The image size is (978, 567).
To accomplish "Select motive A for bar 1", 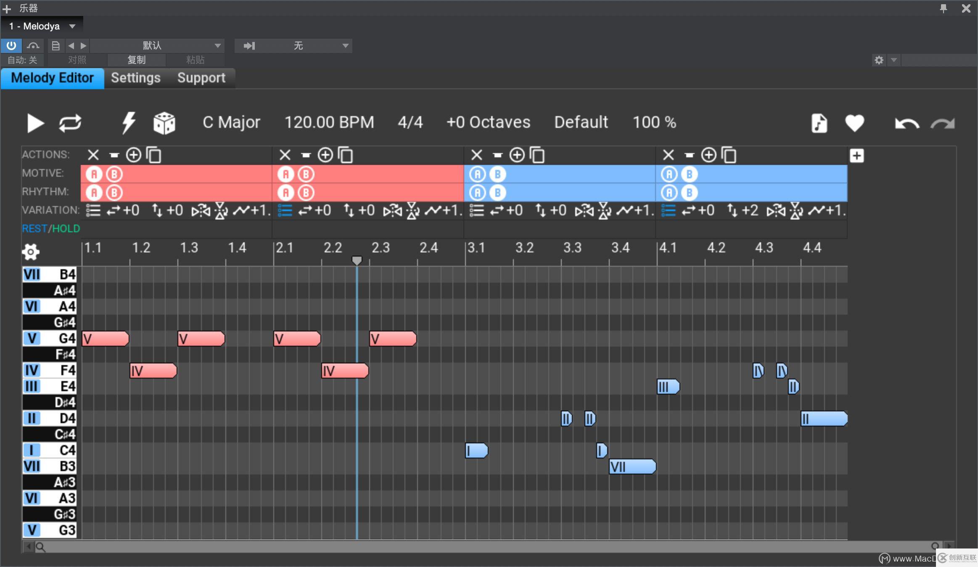I will coord(94,174).
